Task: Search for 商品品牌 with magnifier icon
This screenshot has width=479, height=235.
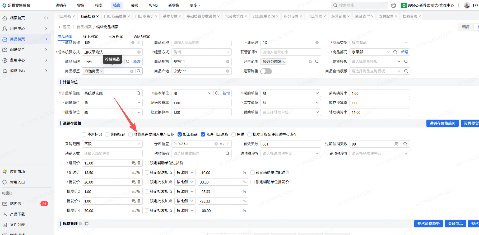Action: coord(128,62)
